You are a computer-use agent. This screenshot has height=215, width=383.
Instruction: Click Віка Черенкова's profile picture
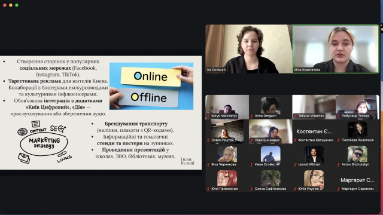(227, 154)
